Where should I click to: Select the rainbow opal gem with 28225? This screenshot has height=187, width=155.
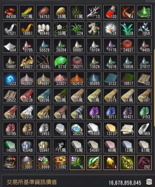point(77,129)
